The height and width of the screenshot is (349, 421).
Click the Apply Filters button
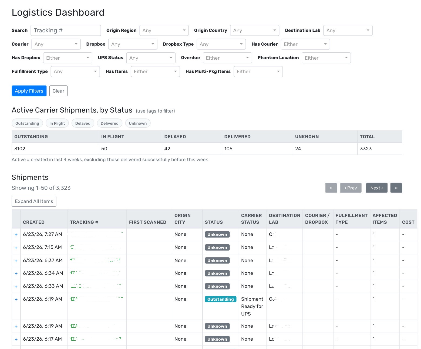[29, 91]
